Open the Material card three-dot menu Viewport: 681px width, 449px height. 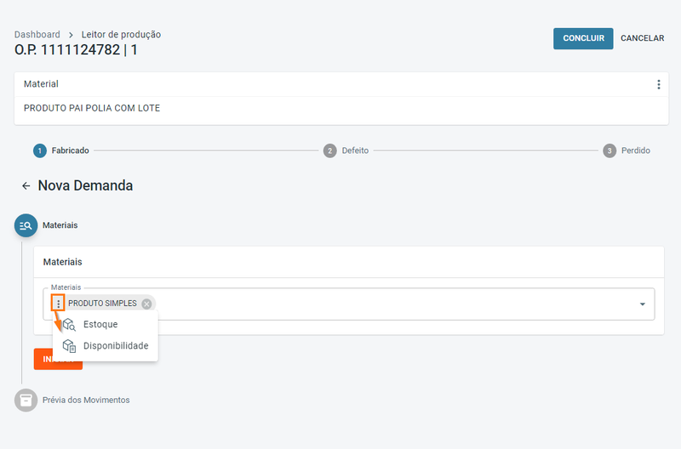point(658,84)
